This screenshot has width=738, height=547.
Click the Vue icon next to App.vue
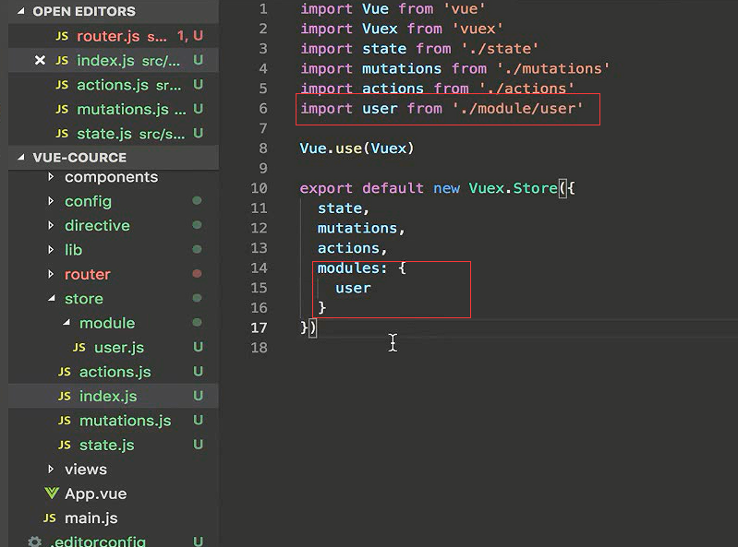coord(52,493)
